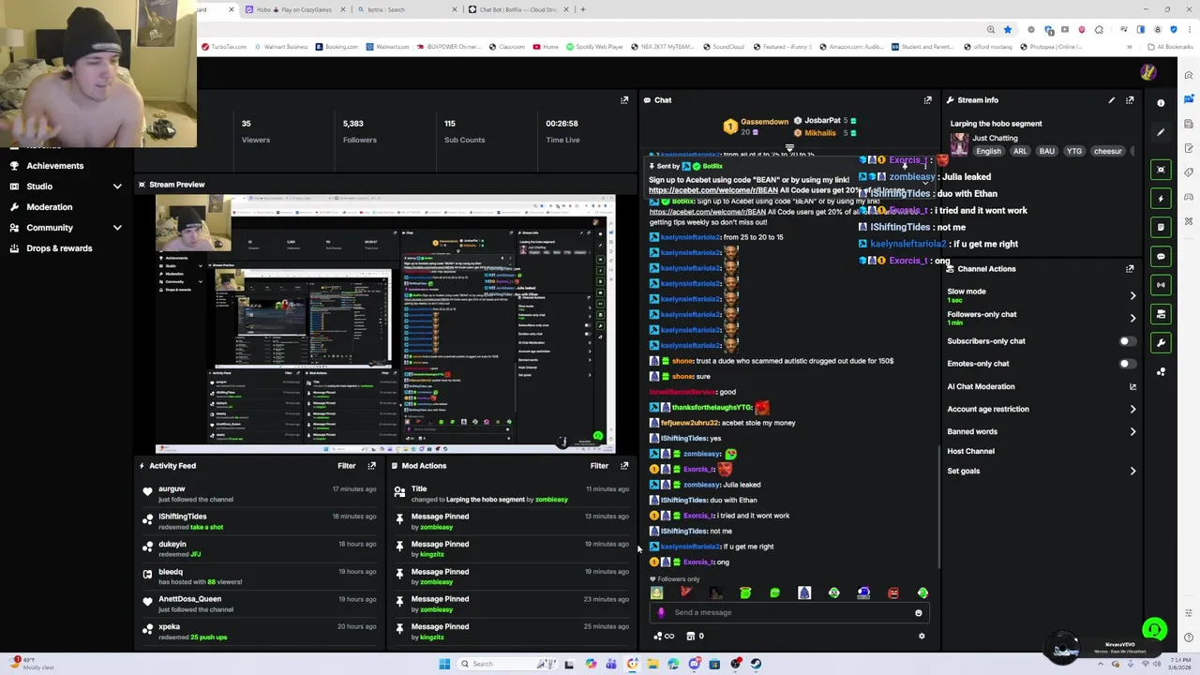Viewport: 1200px width, 675px height.
Task: Click the lightning bolt quick action
Action: click(1161, 199)
